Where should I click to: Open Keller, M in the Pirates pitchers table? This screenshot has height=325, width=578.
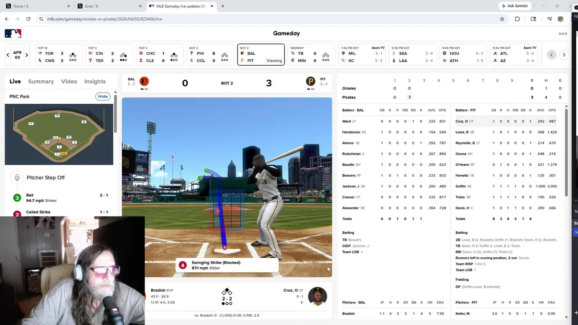[x=462, y=314]
